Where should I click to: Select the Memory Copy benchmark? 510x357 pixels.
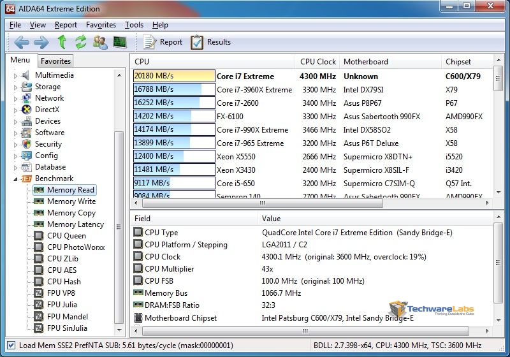(71, 213)
